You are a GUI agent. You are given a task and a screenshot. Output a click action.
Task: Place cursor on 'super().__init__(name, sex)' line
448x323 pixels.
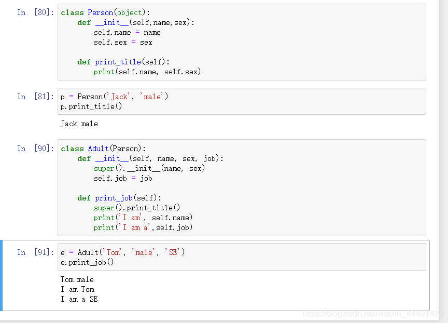149,168
